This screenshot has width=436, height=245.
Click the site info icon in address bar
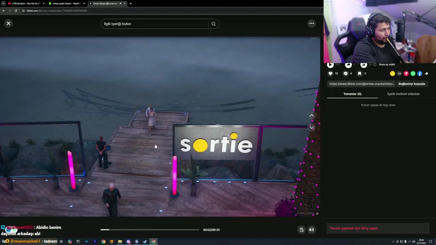point(23,11)
